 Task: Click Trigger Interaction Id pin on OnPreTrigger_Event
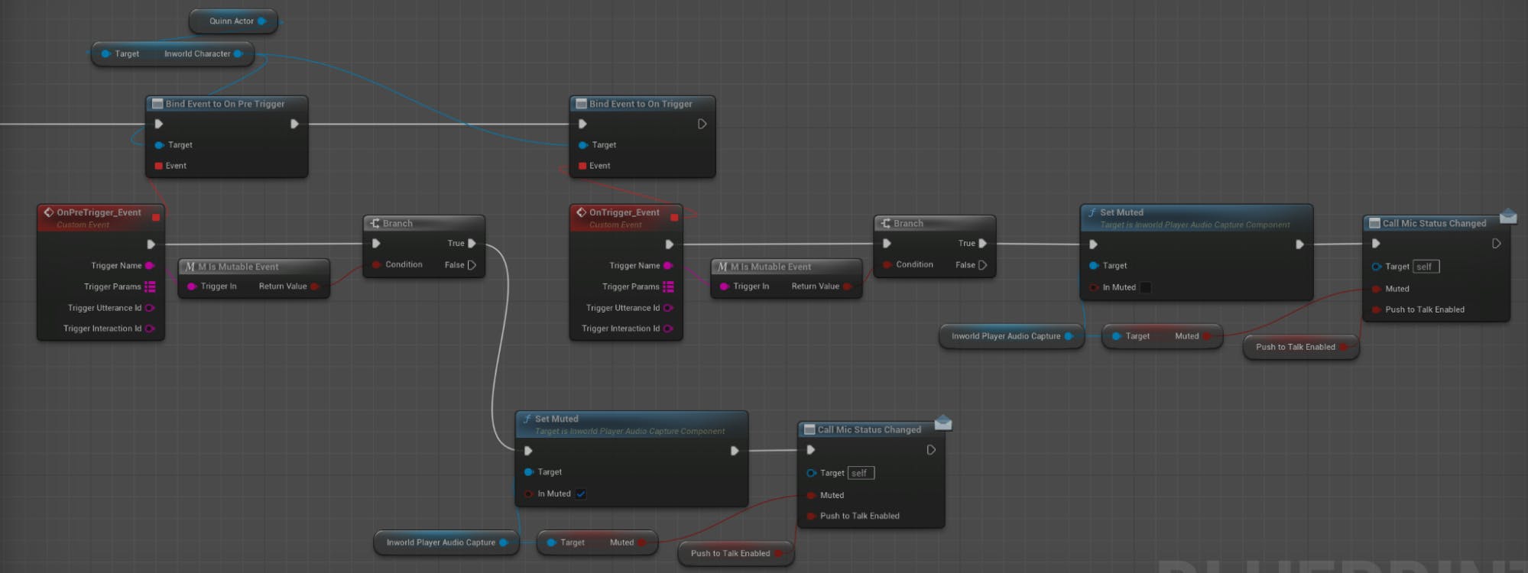click(149, 329)
